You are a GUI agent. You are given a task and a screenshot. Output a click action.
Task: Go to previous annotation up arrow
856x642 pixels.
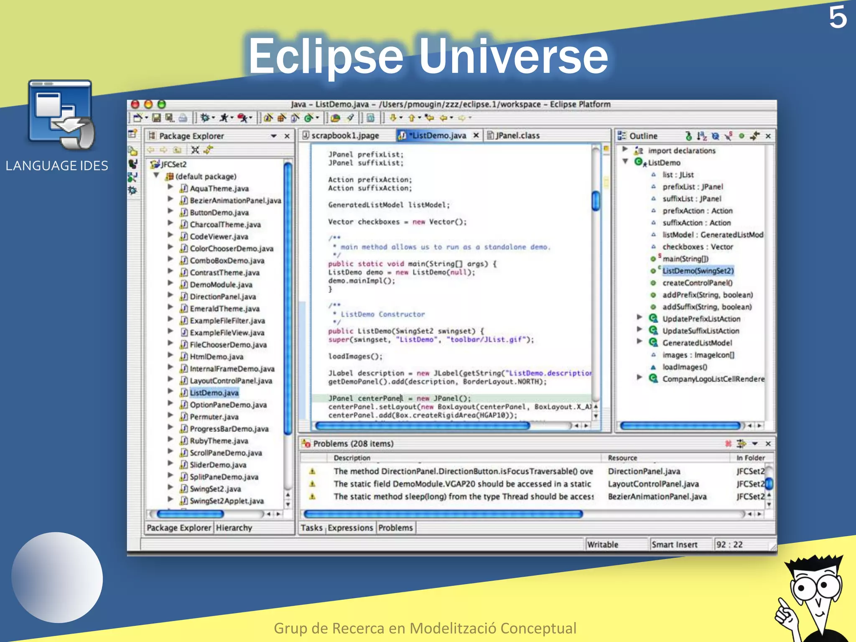(x=411, y=118)
